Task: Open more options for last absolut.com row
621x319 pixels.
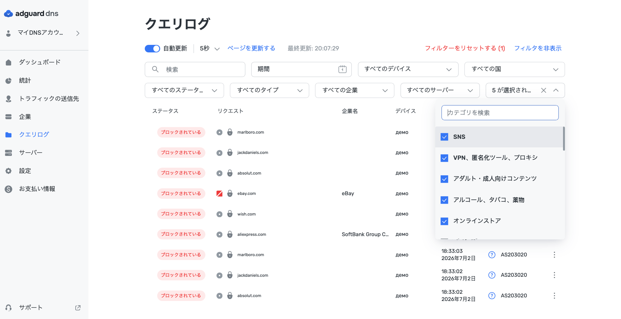Action: (554, 296)
